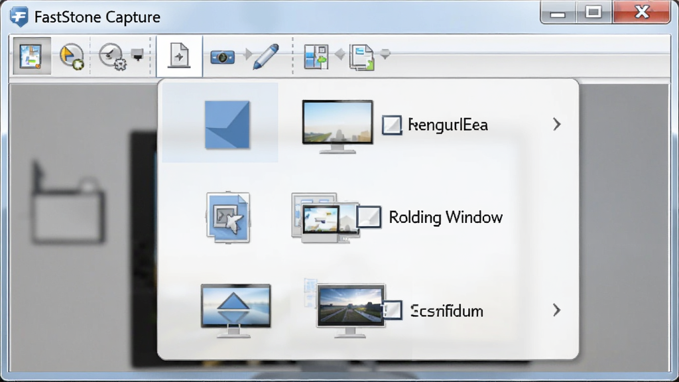Select the blue pen draw icon
The width and height of the screenshot is (679, 382).
pos(265,56)
